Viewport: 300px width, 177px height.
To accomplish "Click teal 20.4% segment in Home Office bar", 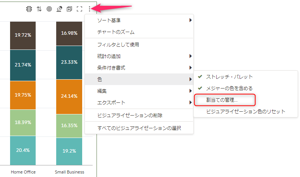I will tap(23, 150).
